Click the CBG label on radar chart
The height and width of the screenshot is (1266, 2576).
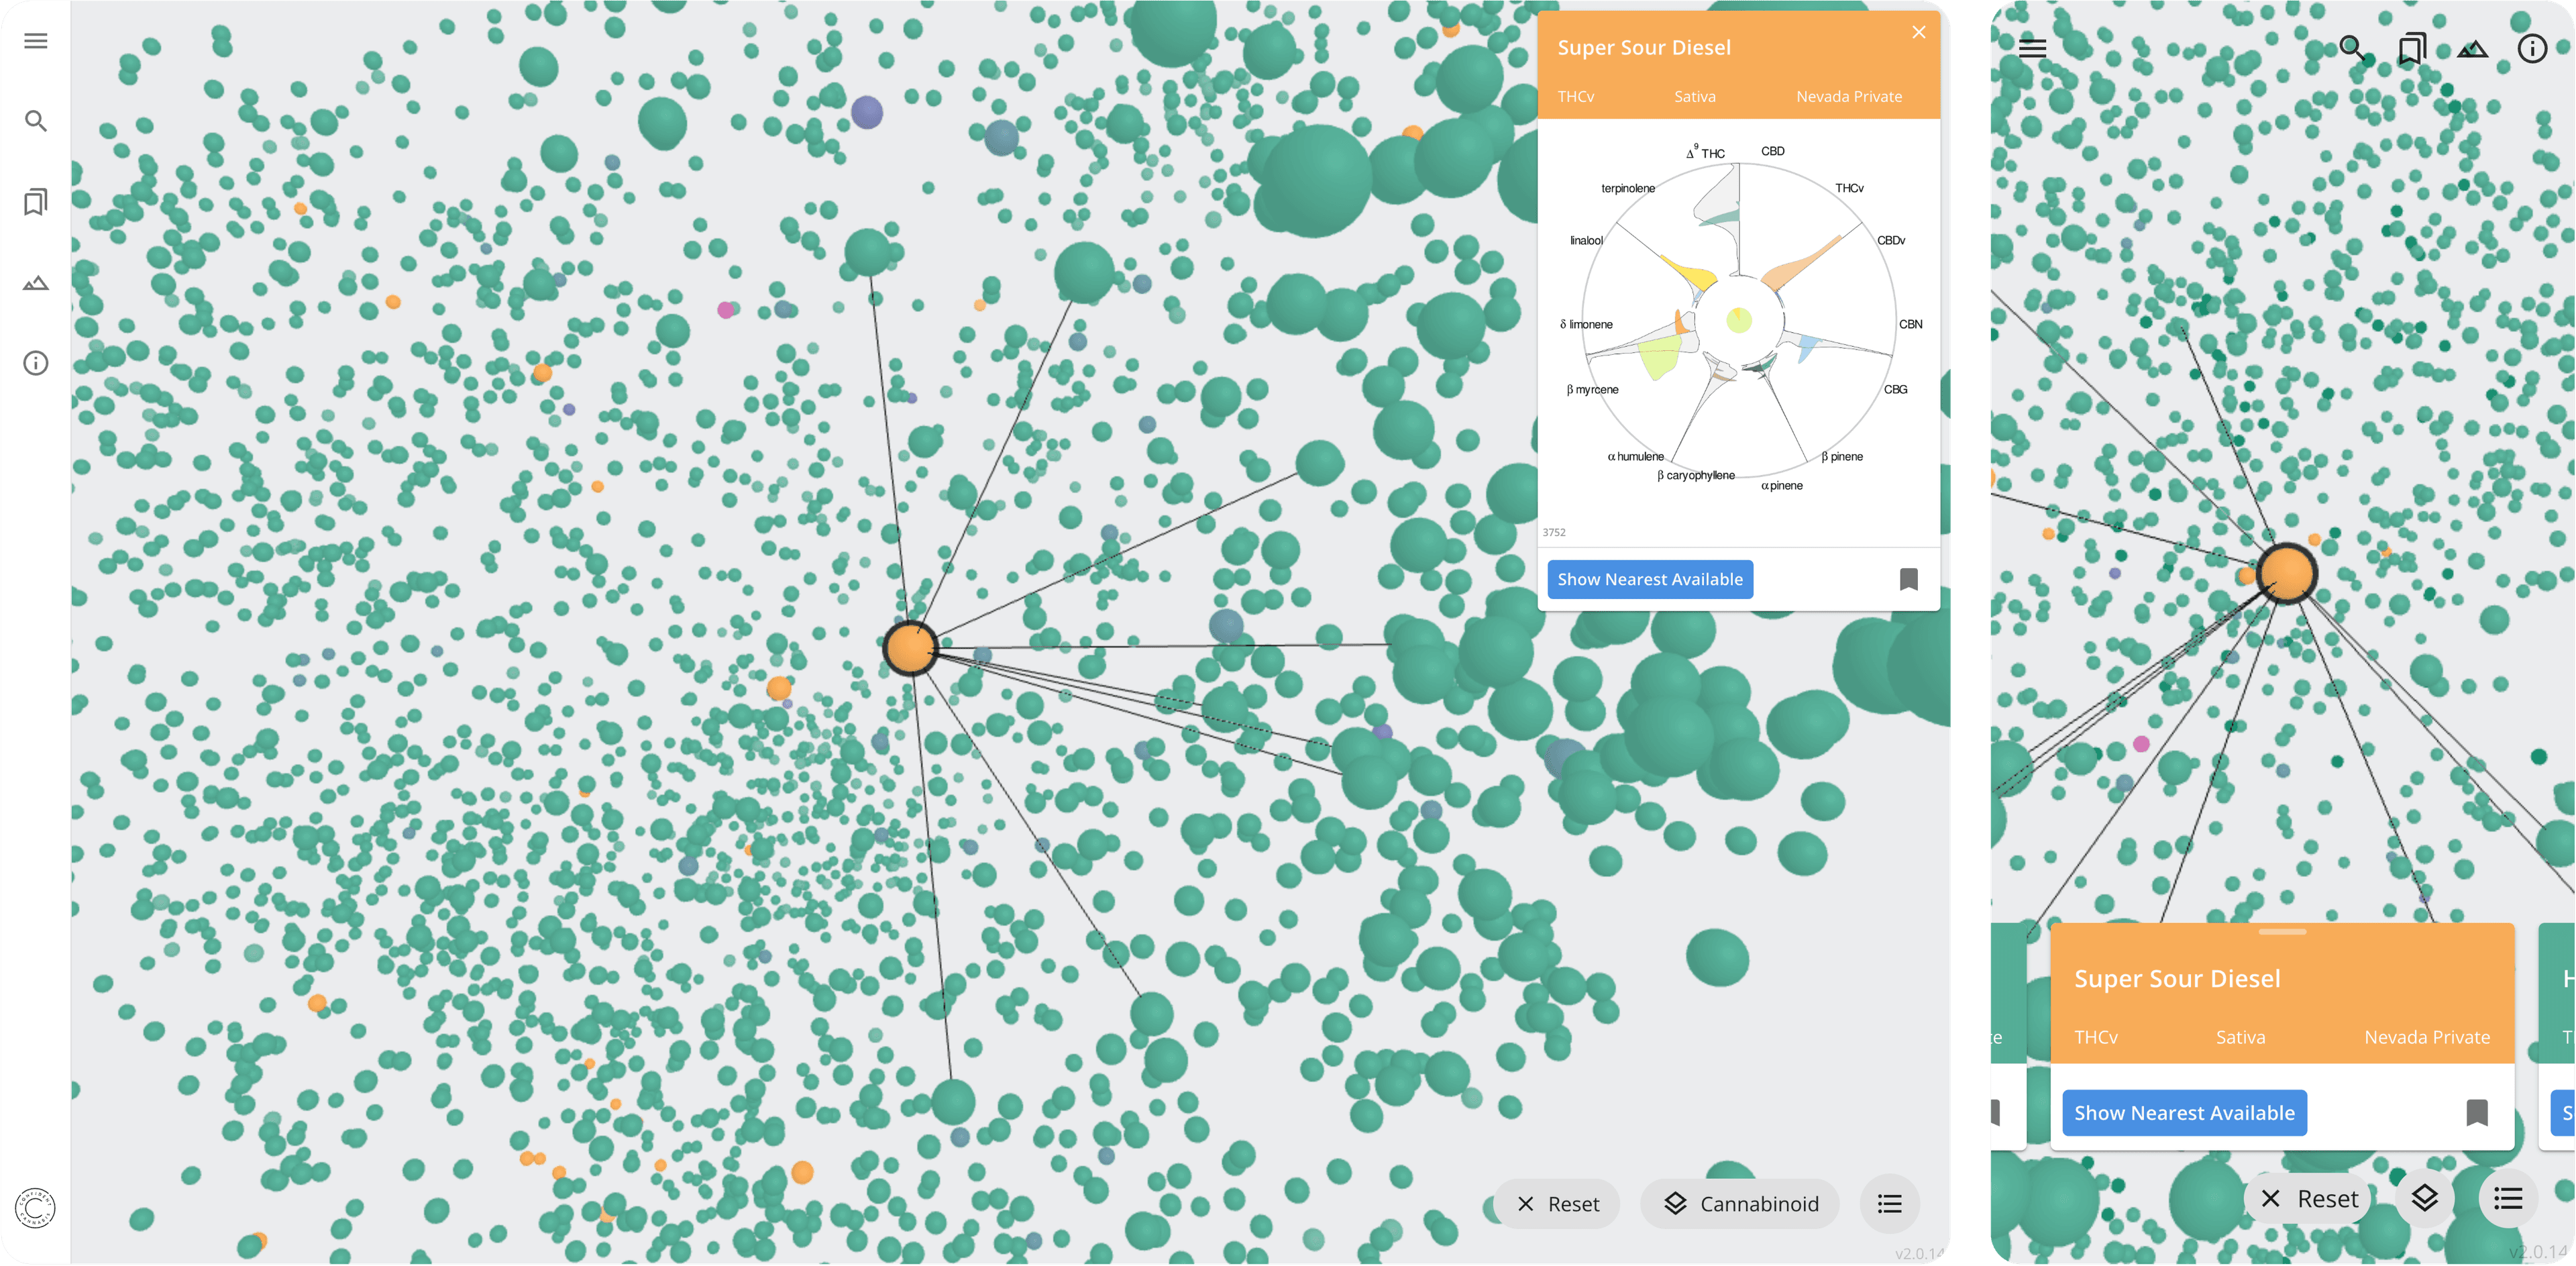coord(1895,390)
